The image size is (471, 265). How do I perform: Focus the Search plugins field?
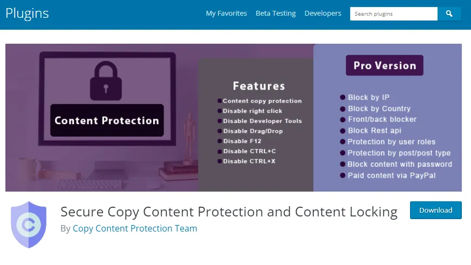click(393, 14)
